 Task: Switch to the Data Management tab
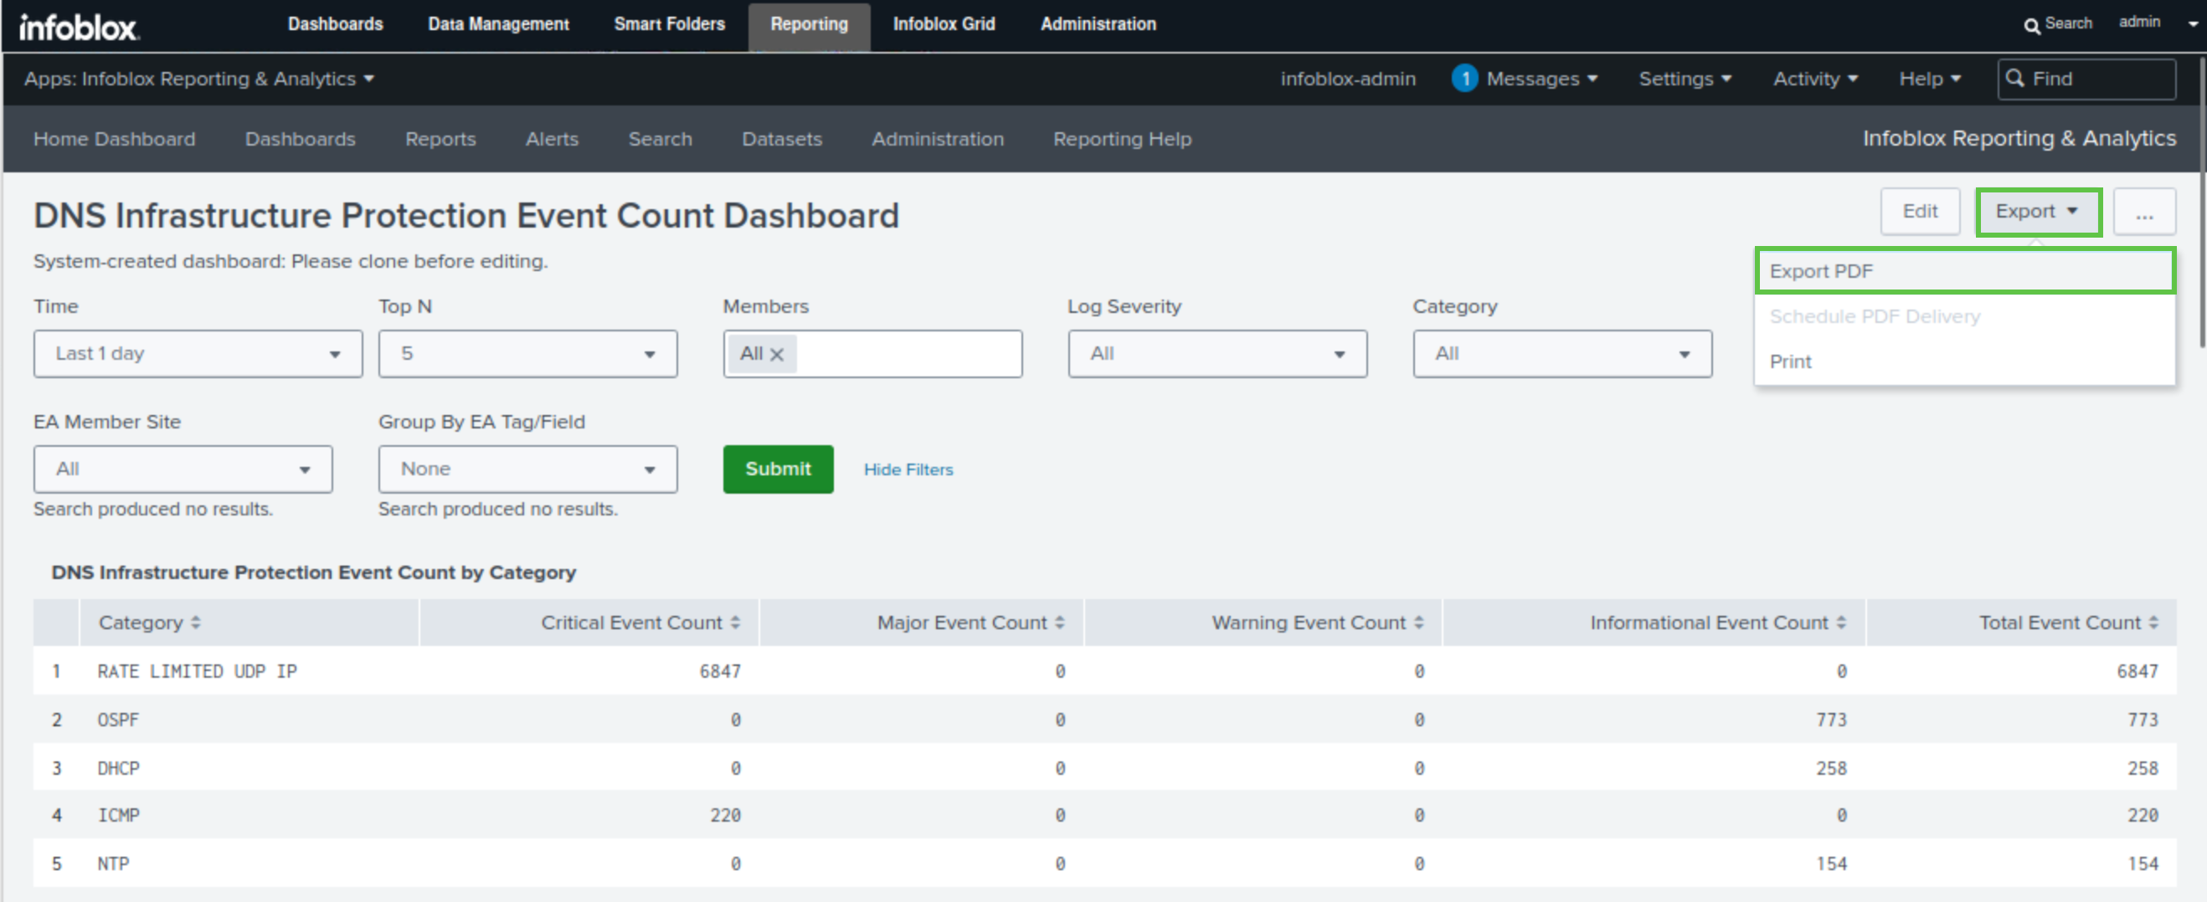[x=499, y=24]
